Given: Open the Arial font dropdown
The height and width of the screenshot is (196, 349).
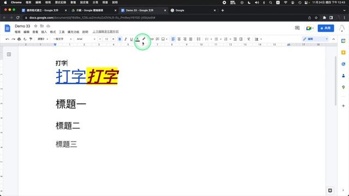Looking at the screenshot, I should point(86,39).
